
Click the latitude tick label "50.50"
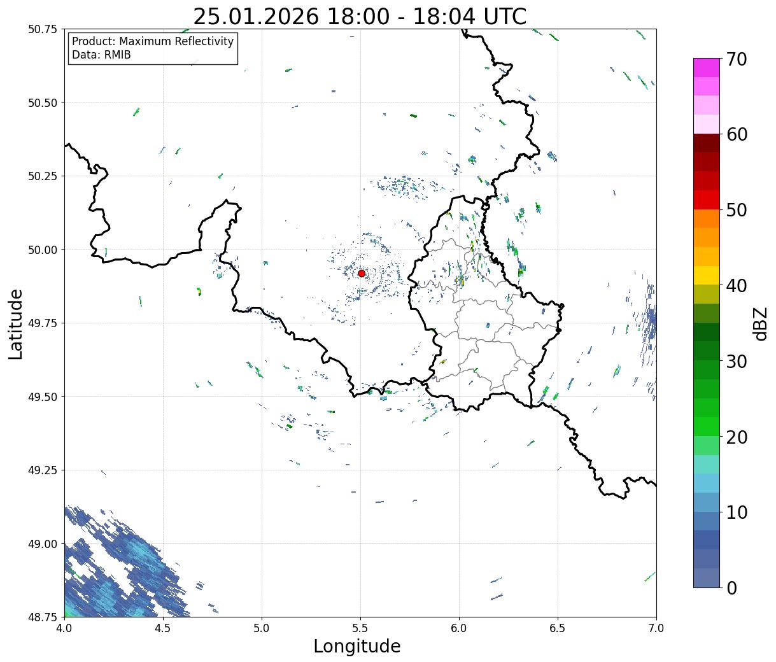pyautogui.click(x=42, y=102)
